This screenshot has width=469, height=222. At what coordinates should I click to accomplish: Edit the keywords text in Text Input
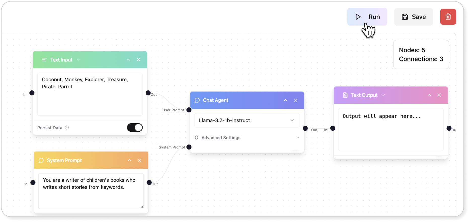pyautogui.click(x=90, y=94)
